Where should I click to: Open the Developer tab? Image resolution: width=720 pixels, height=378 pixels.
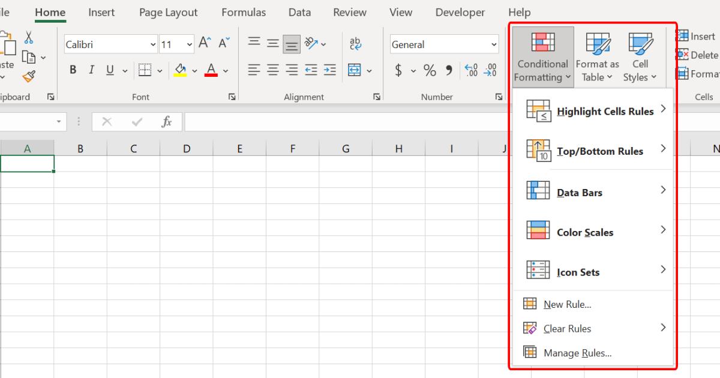pos(460,12)
